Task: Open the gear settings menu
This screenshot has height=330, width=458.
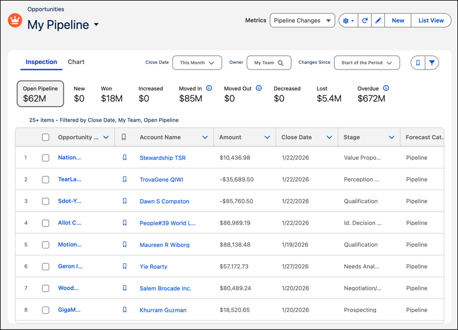Action: coord(348,21)
